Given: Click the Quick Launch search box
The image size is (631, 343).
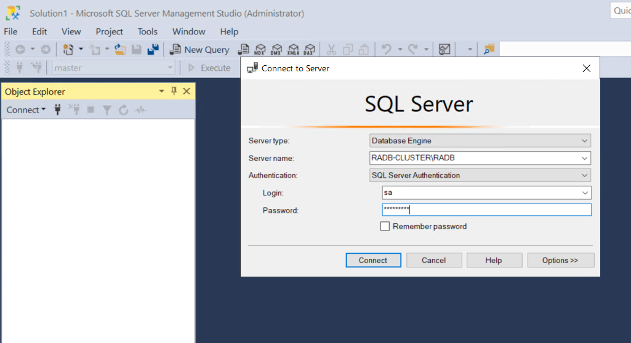Looking at the screenshot, I should click(621, 10).
